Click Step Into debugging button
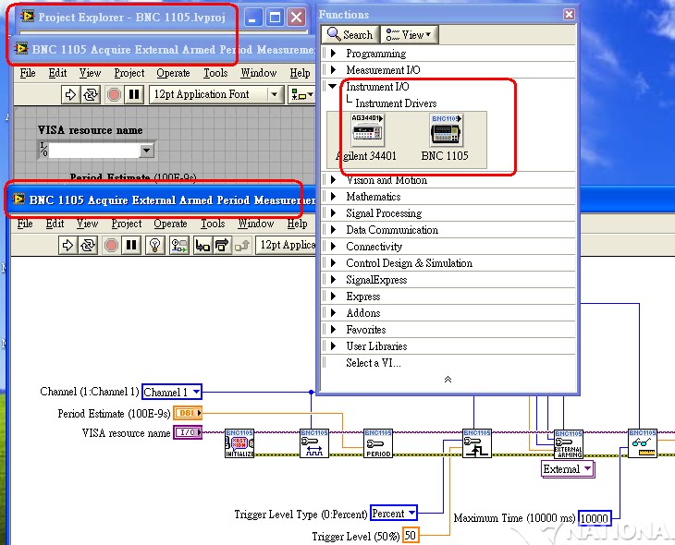The height and width of the screenshot is (545, 675). pos(202,245)
